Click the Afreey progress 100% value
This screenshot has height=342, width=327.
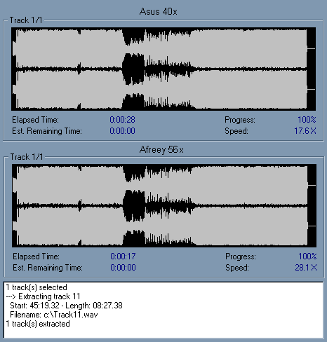pyautogui.click(x=307, y=256)
